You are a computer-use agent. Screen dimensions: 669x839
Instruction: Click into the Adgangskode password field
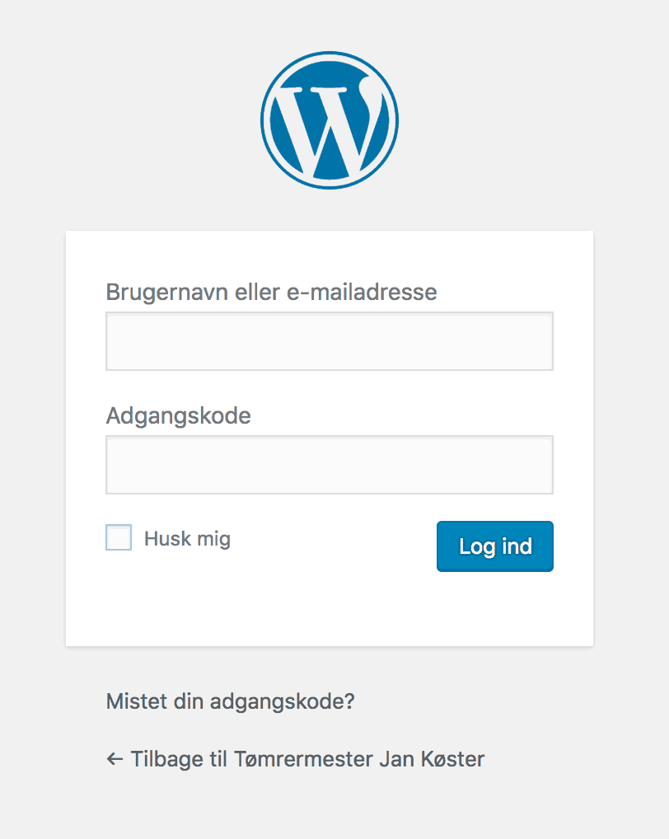coord(330,465)
